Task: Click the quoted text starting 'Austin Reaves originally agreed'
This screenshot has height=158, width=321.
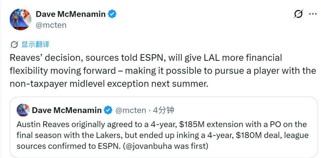Action: (x=163, y=135)
